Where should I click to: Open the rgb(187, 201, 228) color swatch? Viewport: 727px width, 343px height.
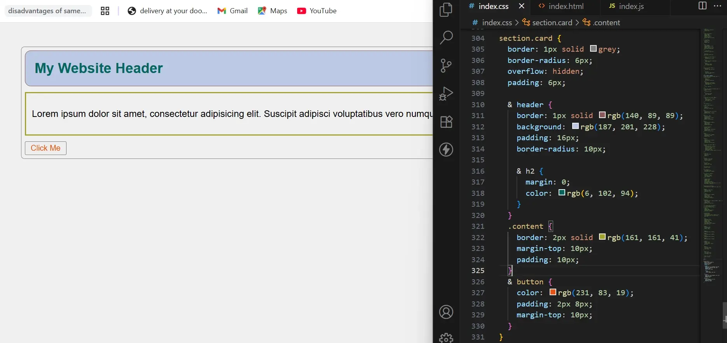(x=576, y=126)
